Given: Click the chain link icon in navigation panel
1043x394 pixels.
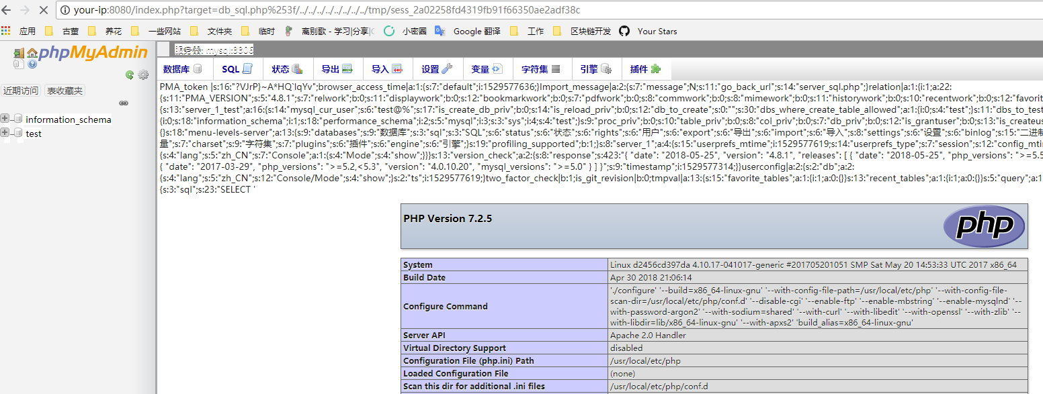Looking at the screenshot, I should point(124,103).
